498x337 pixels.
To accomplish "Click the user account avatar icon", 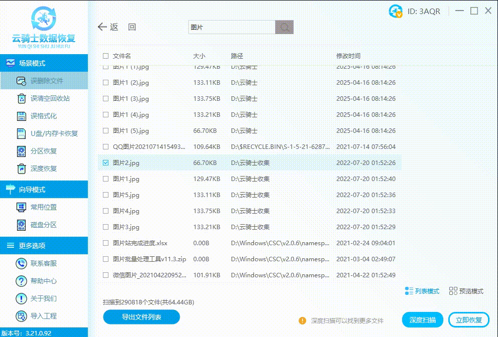I will [x=396, y=11].
